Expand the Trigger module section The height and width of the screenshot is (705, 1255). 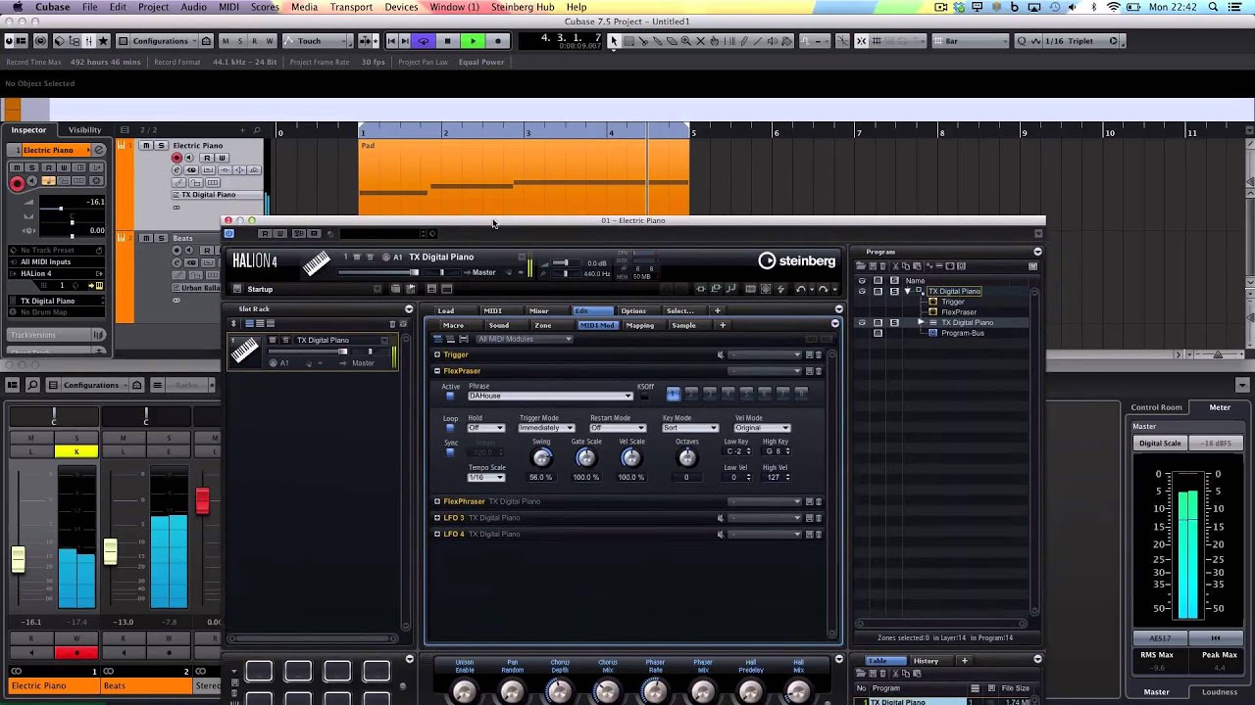click(x=437, y=354)
